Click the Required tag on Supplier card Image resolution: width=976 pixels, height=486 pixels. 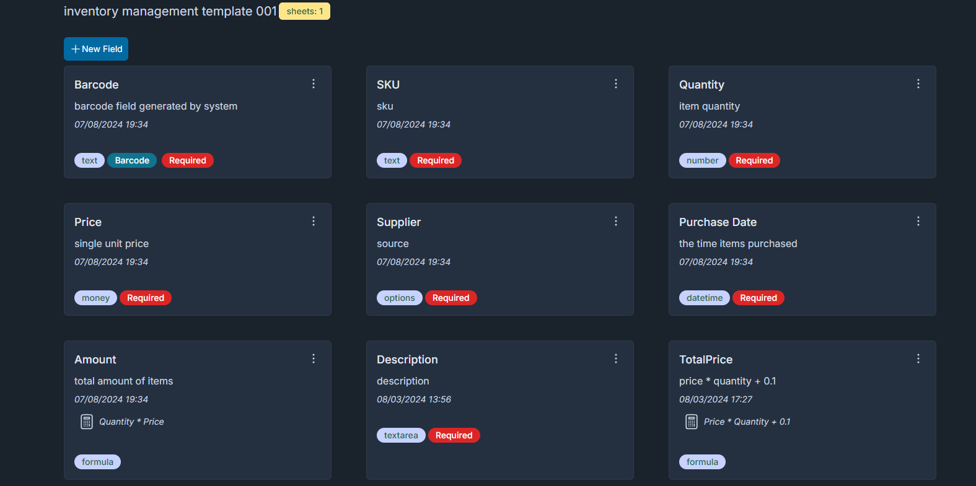pos(451,298)
